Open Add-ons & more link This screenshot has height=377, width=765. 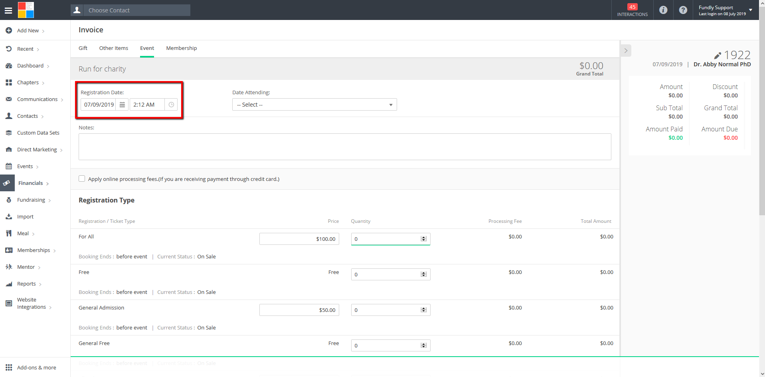tap(37, 367)
